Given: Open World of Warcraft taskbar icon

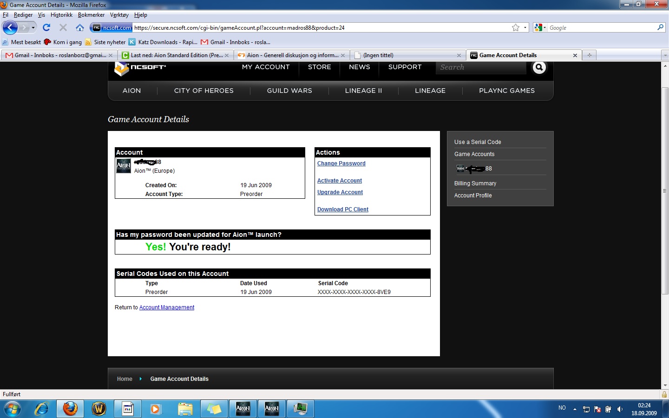Looking at the screenshot, I should (99, 409).
